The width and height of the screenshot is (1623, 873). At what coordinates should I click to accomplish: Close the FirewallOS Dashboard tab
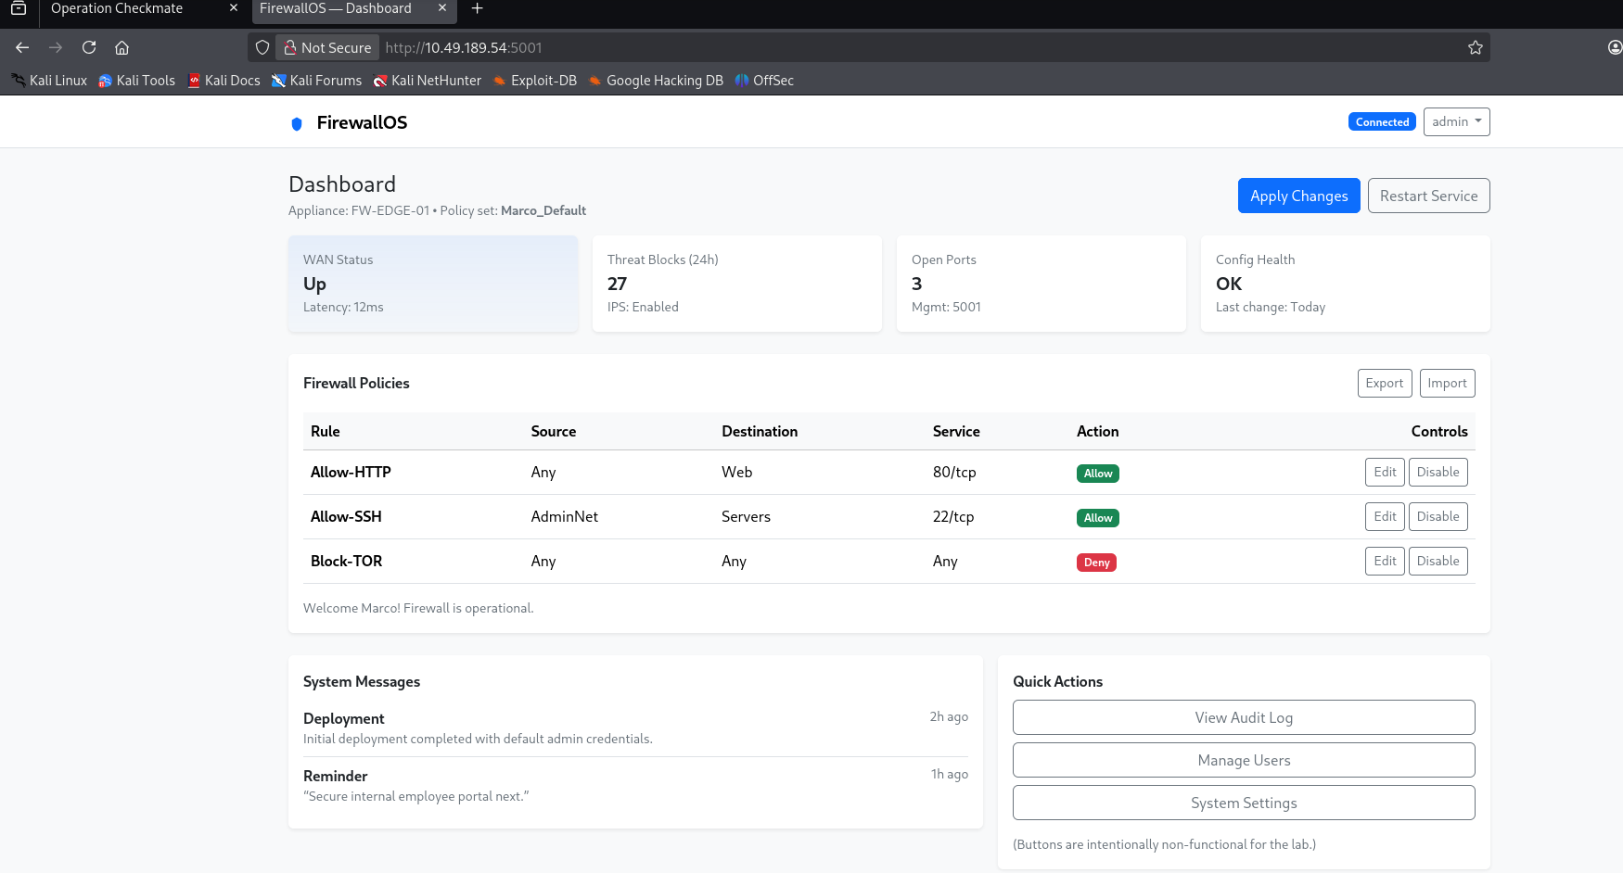[442, 8]
